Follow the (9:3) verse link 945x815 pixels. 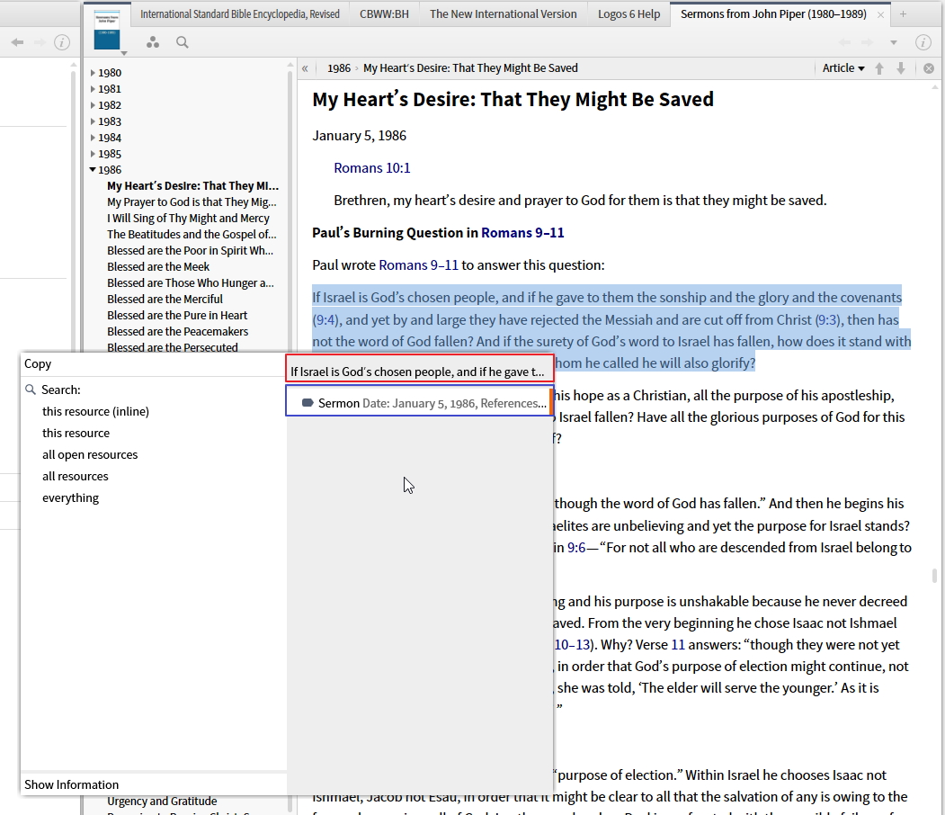click(x=827, y=319)
